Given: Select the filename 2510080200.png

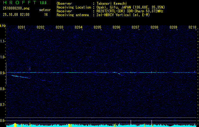Looking at the screenshot, I should (16, 8).
